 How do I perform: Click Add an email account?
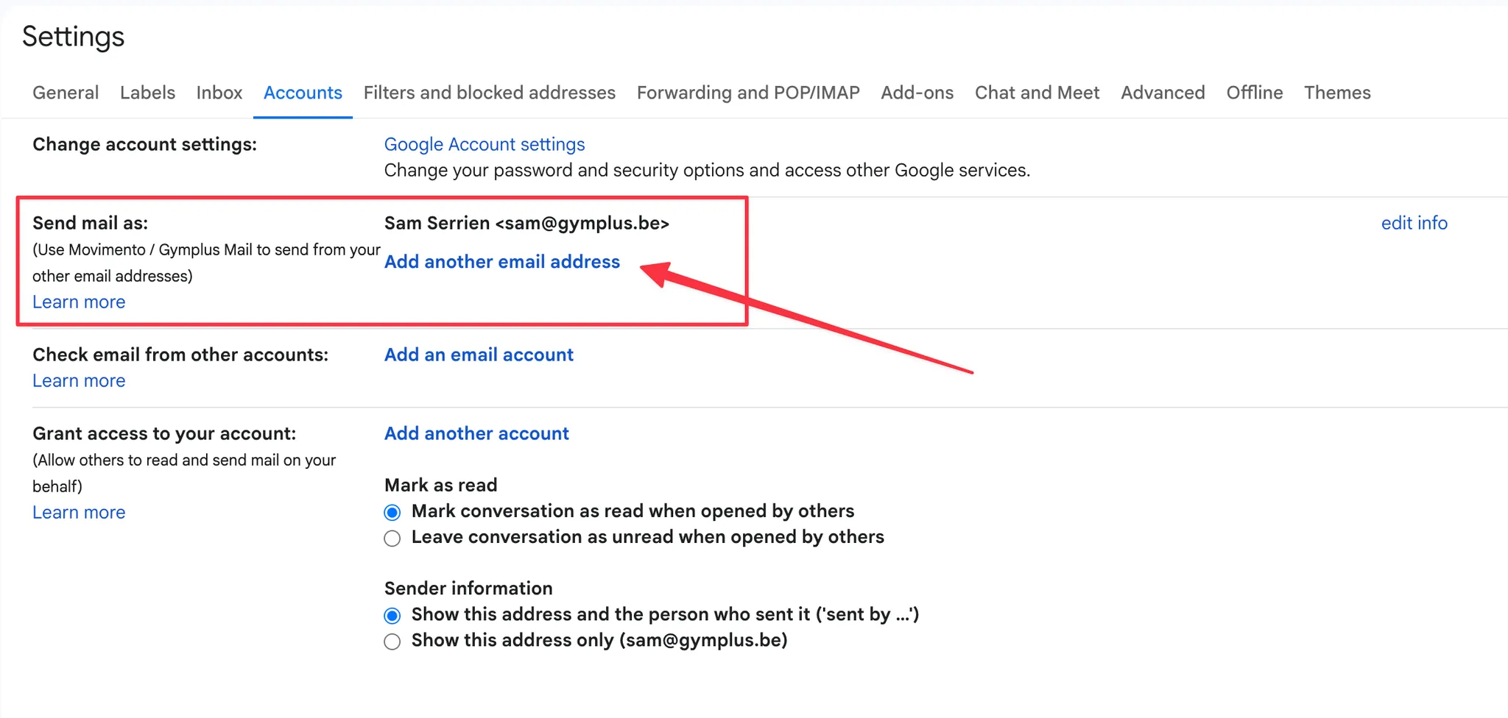click(x=479, y=355)
